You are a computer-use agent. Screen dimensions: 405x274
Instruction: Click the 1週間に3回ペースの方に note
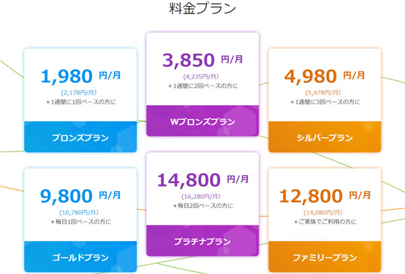point(325,102)
